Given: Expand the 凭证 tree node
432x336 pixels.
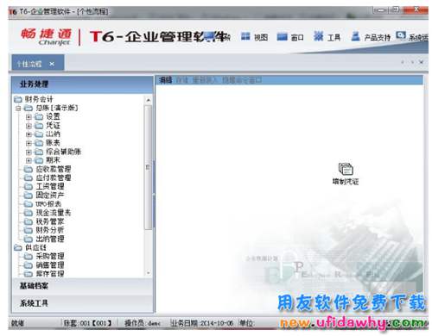Looking at the screenshot, I should point(29,126).
